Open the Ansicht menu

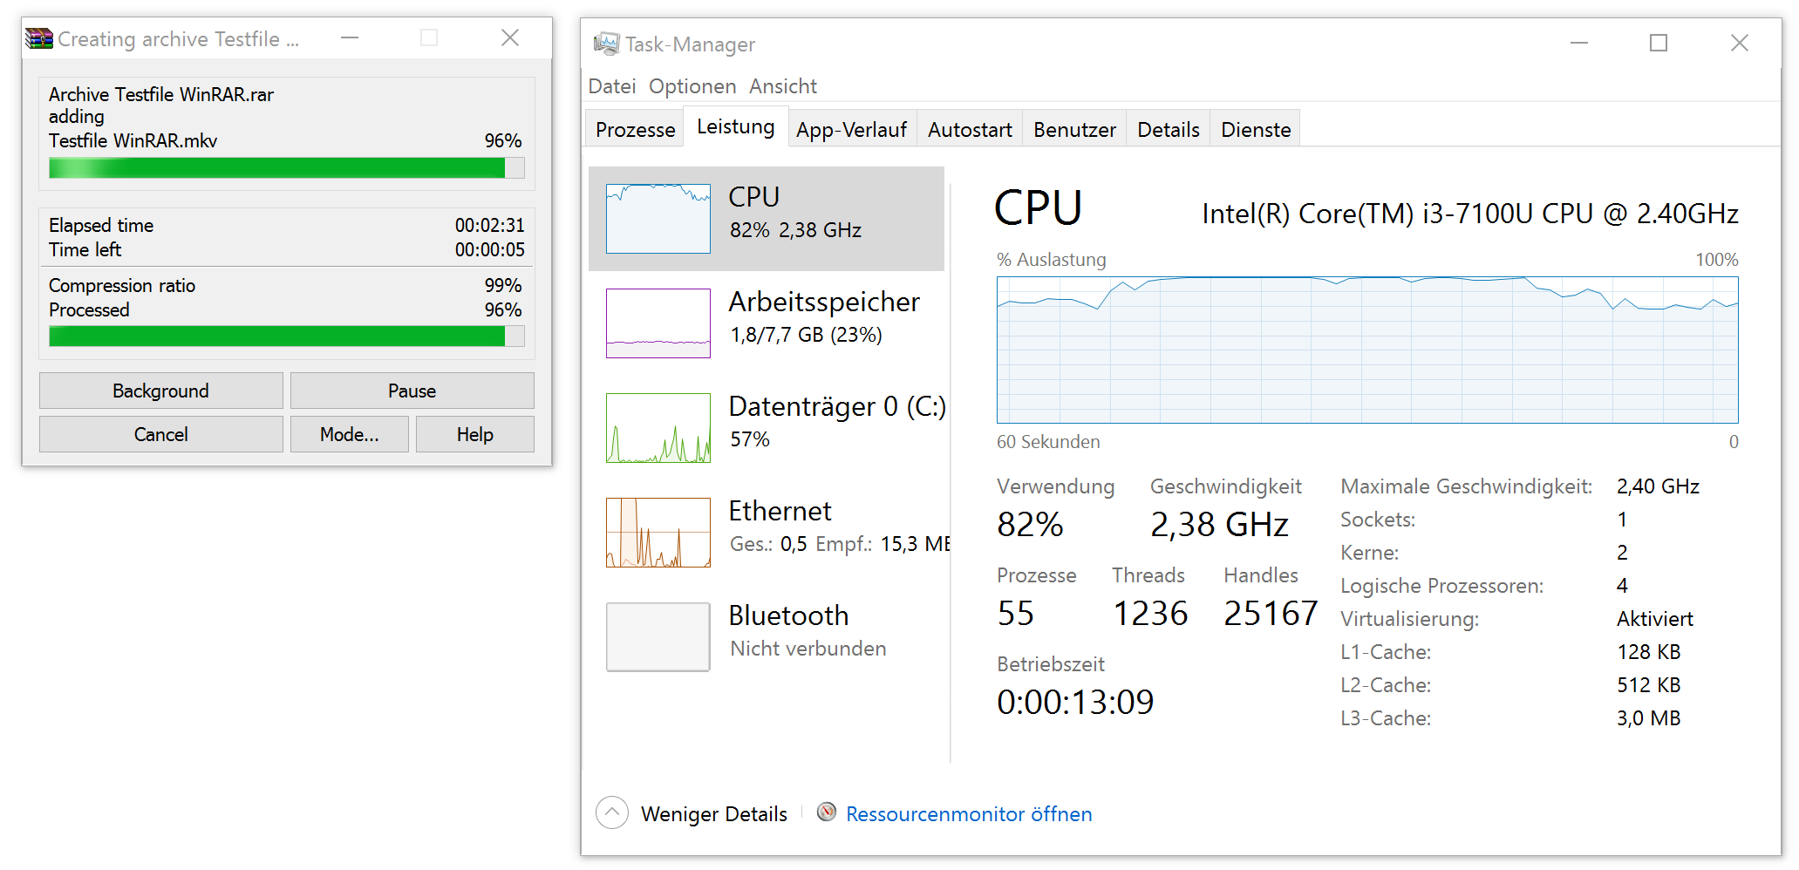click(x=783, y=86)
